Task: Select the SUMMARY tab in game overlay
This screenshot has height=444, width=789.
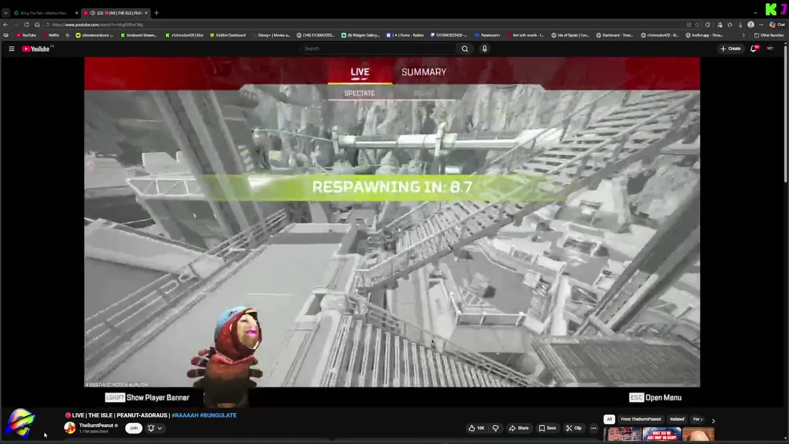Action: pyautogui.click(x=424, y=72)
